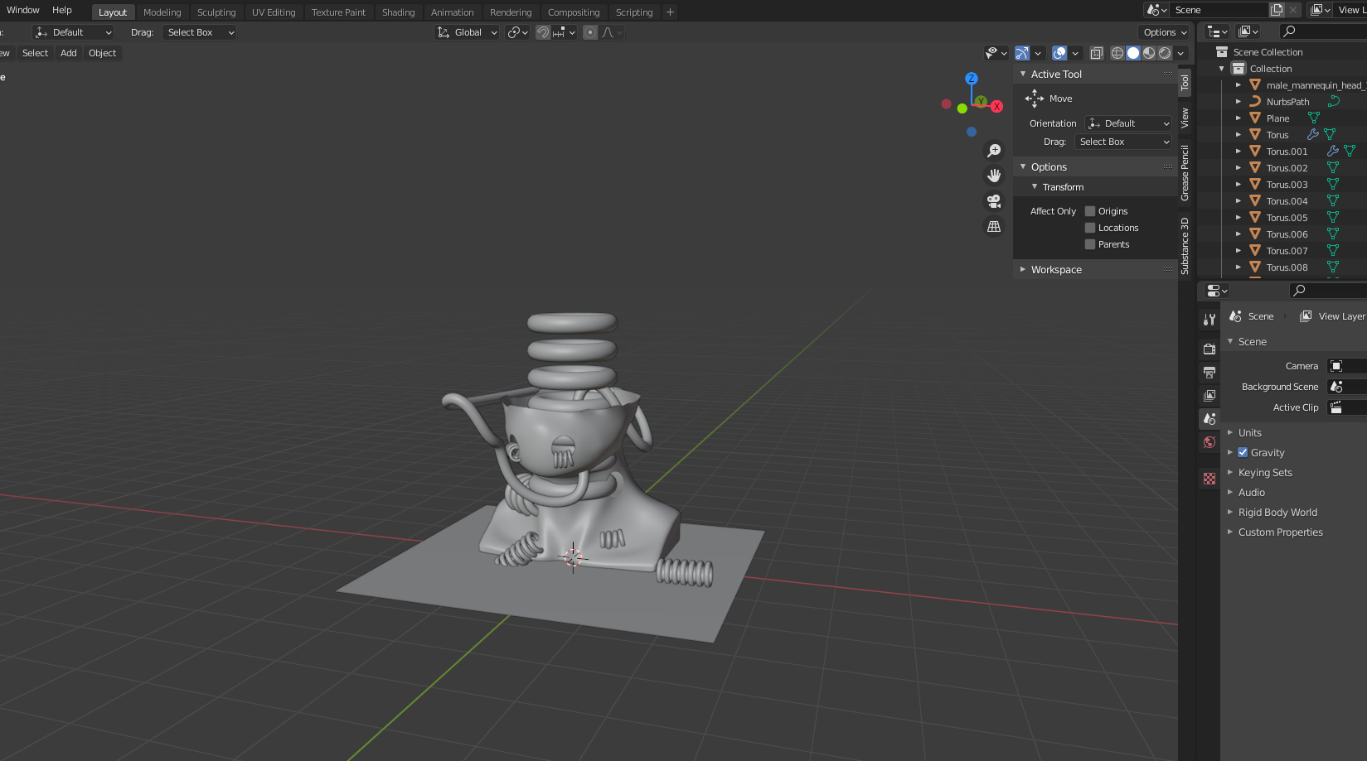
Task: Switch to the UV Editing workspace tab
Action: [x=274, y=12]
